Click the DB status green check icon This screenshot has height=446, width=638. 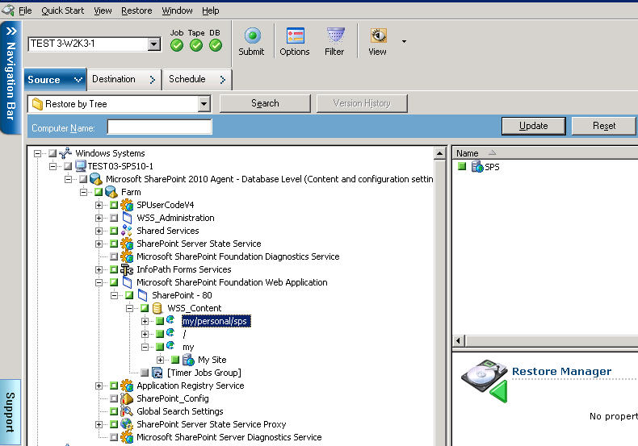(215, 45)
